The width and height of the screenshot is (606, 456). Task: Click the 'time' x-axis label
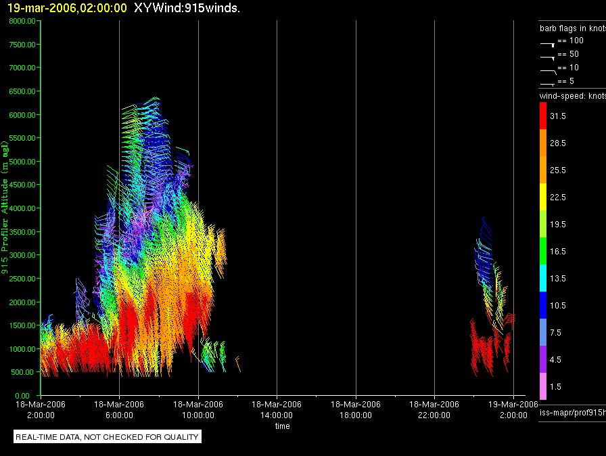coord(283,426)
